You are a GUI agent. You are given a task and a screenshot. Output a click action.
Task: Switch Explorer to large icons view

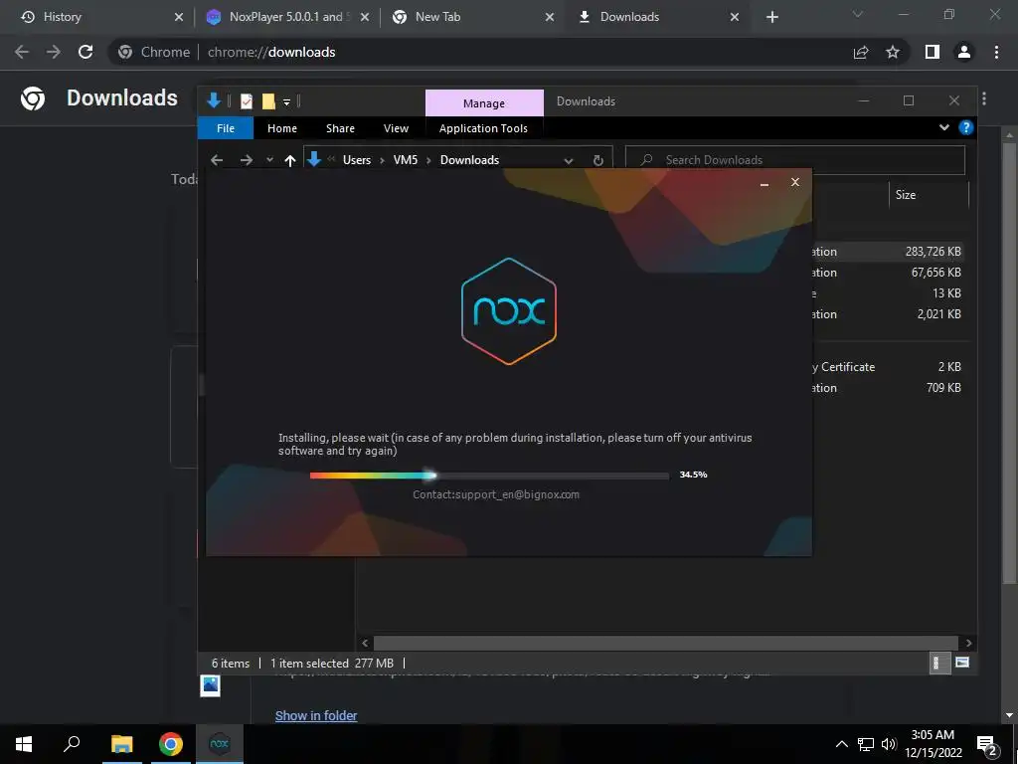coord(962,663)
